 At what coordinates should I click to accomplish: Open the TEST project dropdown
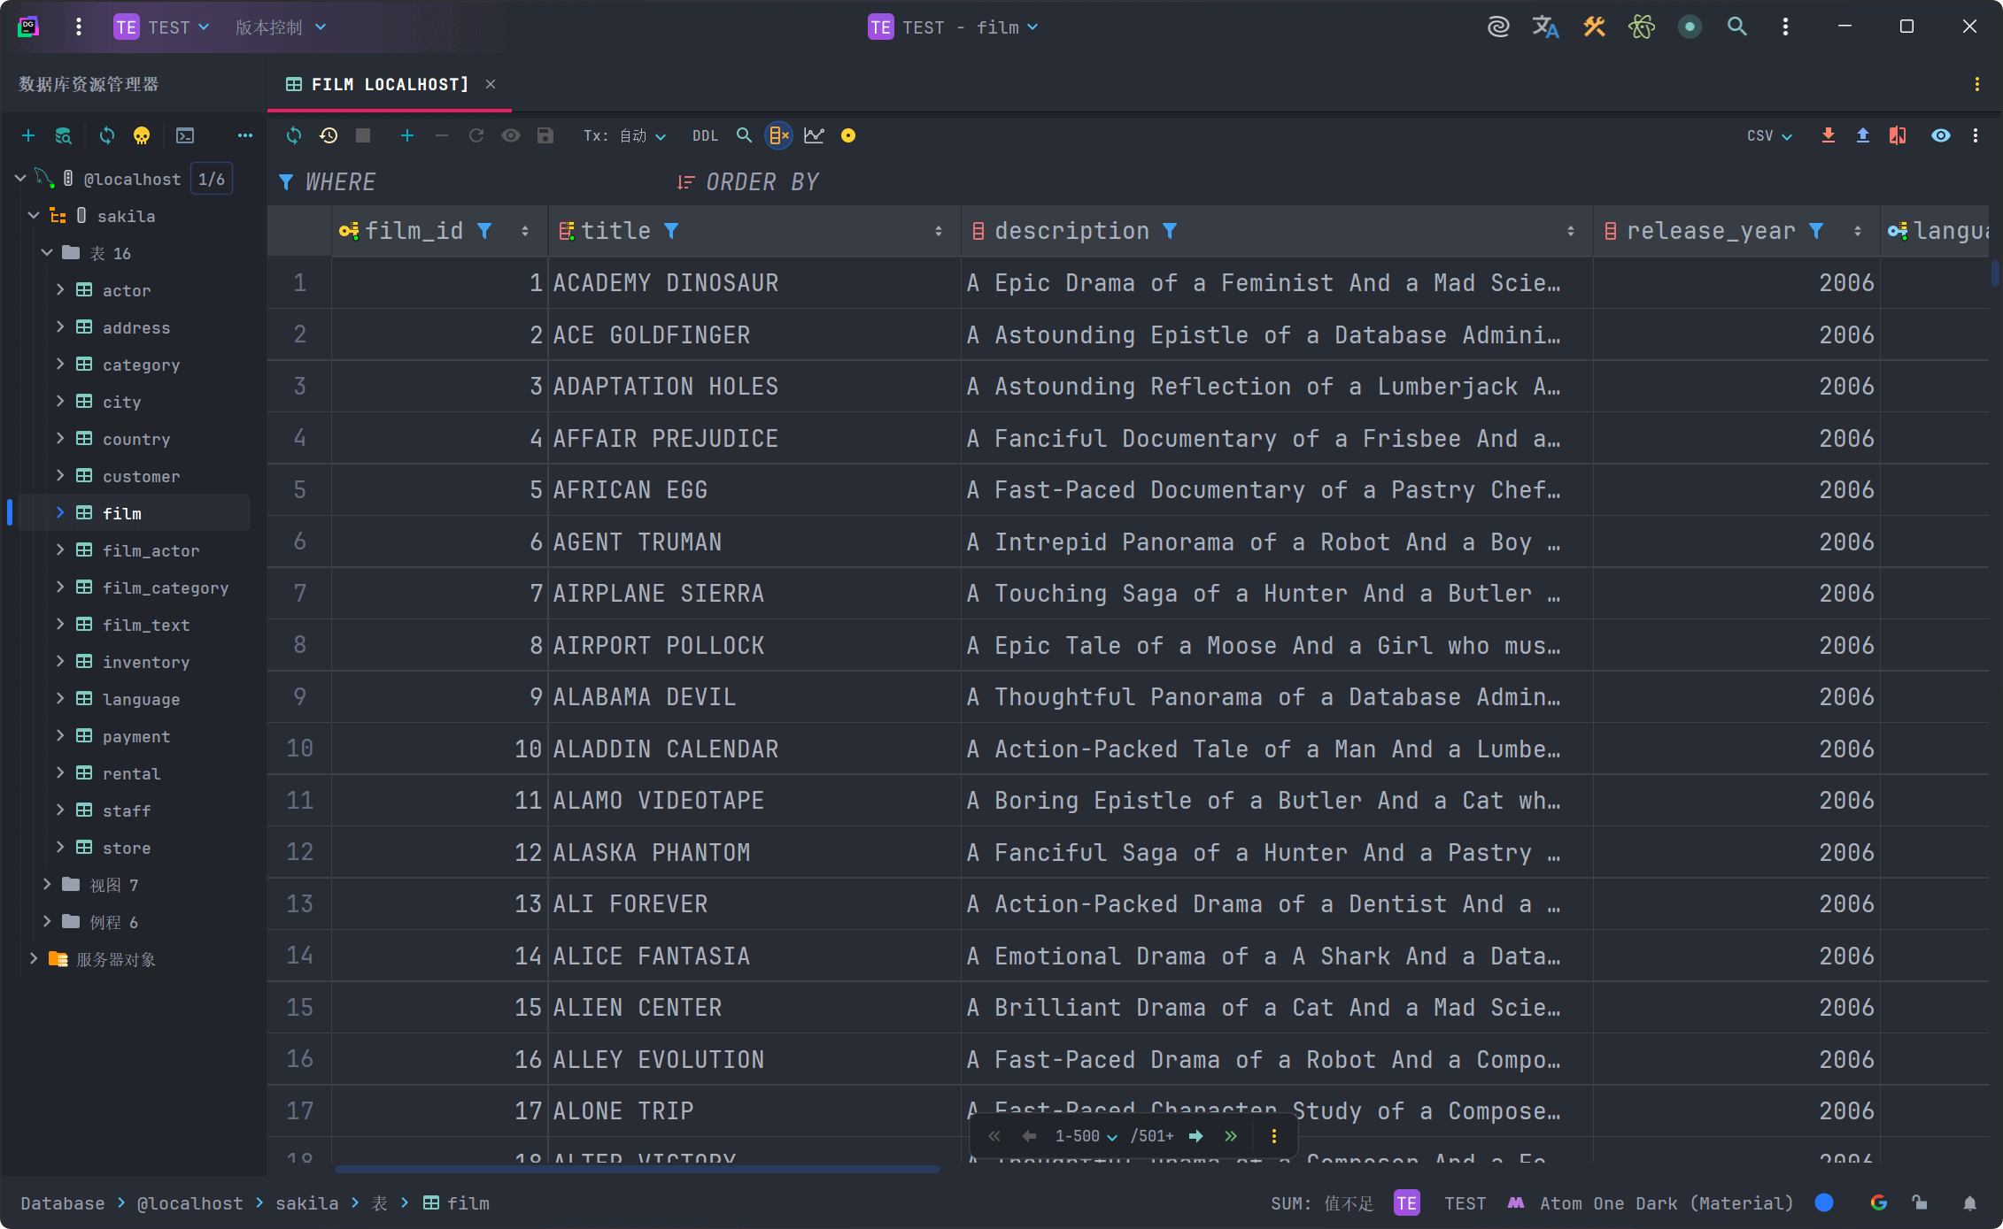tap(161, 27)
